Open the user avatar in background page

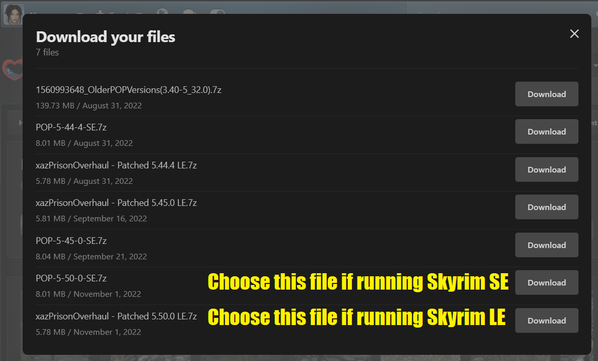coord(13,14)
